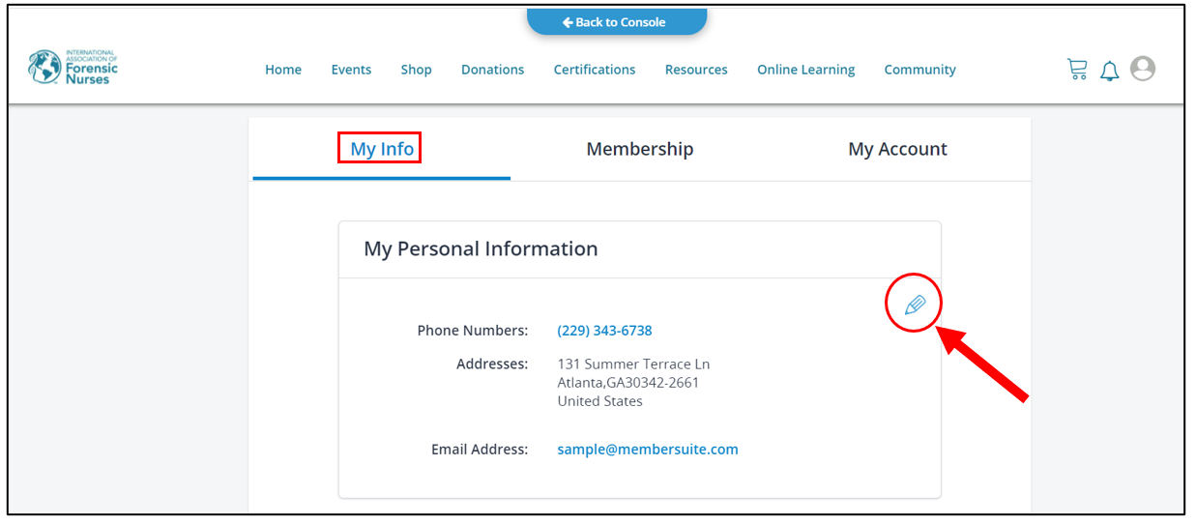The image size is (1196, 524).
Task: Click the sample@membersuite.com email link
Action: point(648,450)
